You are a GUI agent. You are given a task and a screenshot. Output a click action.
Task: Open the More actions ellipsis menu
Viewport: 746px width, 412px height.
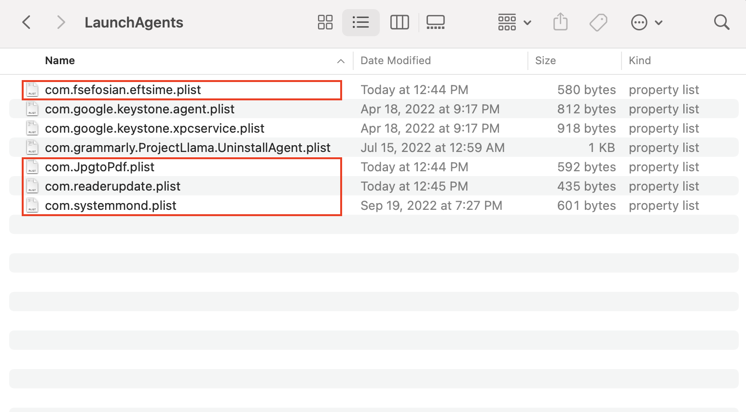[x=646, y=22]
